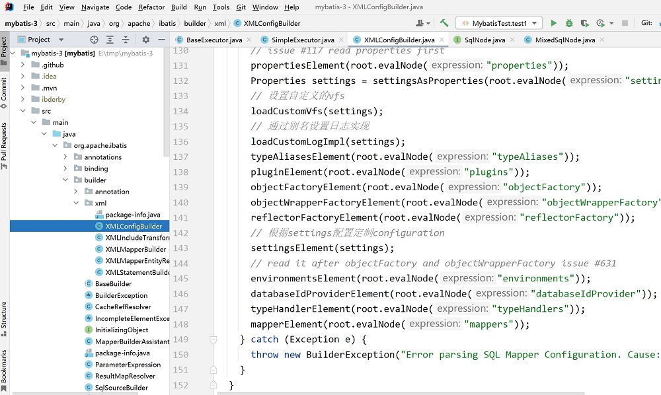
Task: Expand the annotations package
Action: click(x=65, y=157)
